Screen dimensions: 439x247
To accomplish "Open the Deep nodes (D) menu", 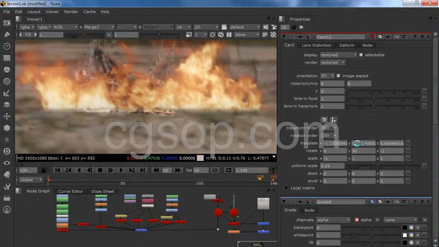I will [7, 151].
